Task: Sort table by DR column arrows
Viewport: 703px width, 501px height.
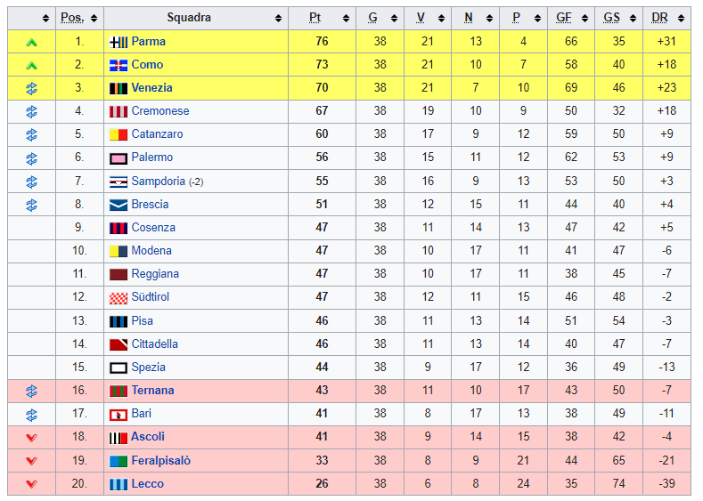Action: pos(681,18)
